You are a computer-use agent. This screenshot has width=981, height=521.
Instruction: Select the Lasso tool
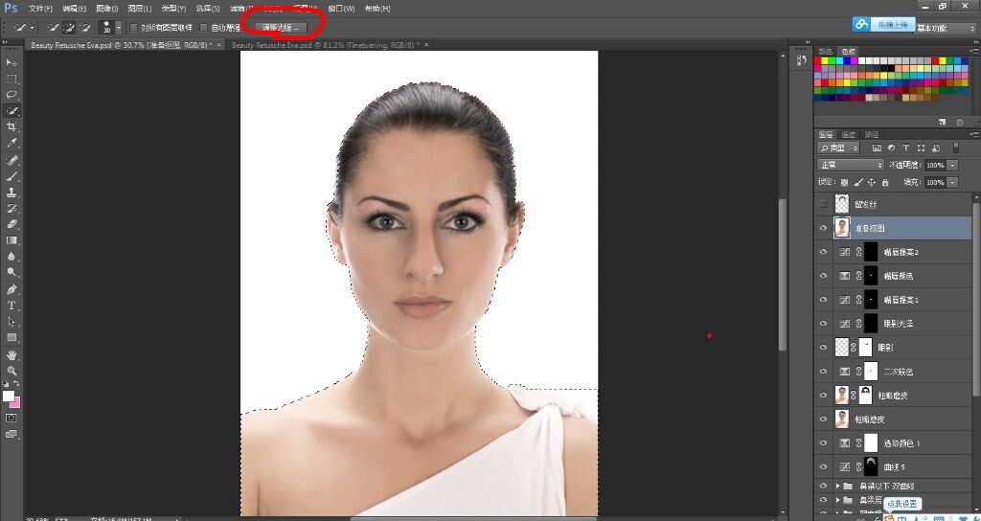click(x=11, y=95)
